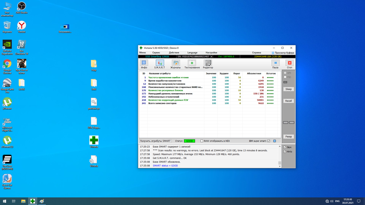365x205 pixels.
Task: Open Windows Start menu
Action: pyautogui.click(x=4, y=201)
